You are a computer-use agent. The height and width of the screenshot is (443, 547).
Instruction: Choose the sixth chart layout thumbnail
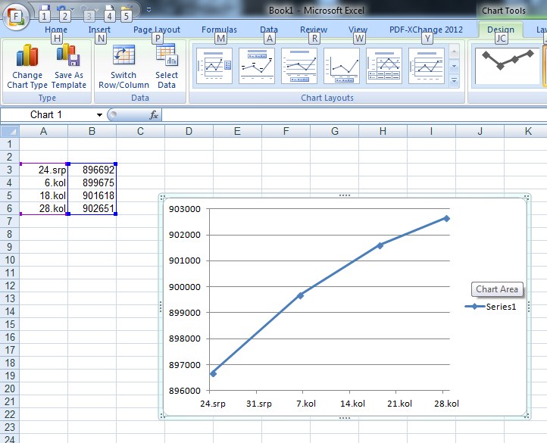coord(427,66)
